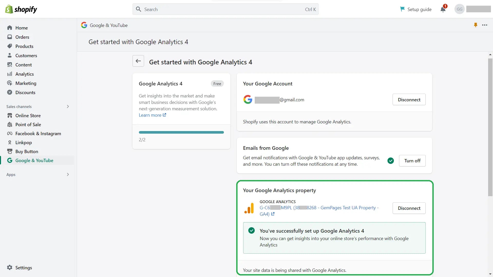The width and height of the screenshot is (493, 277).
Task: Pin the app with the pin icon
Action: coord(476,25)
